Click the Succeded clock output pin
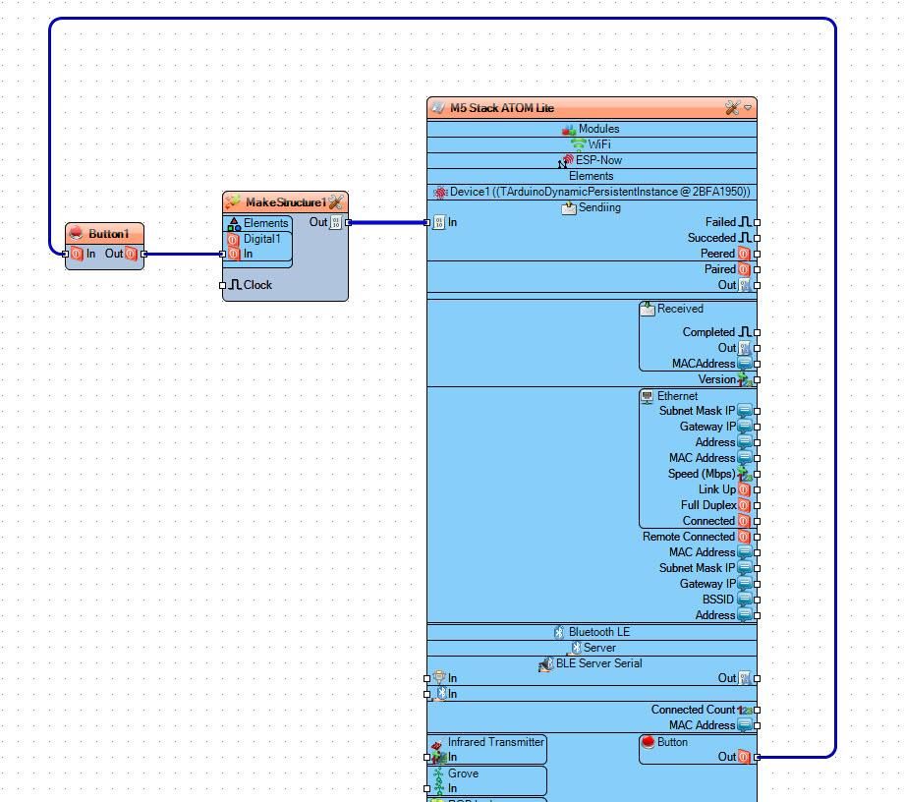Viewport: 904px width, 802px height. [x=757, y=238]
